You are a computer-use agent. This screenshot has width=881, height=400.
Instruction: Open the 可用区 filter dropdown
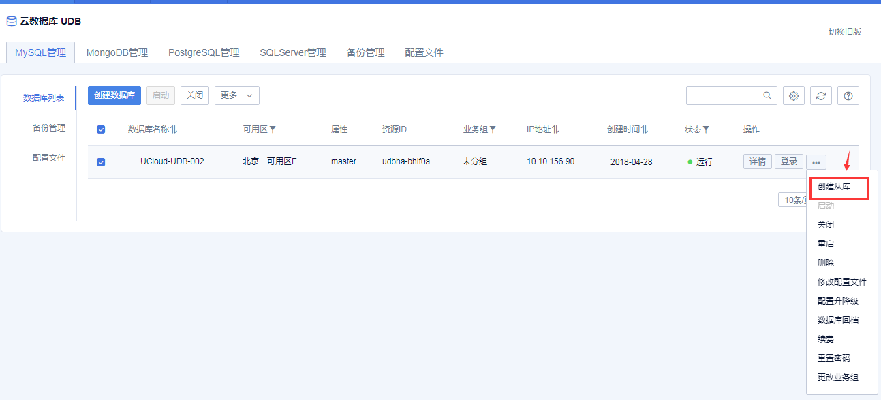coord(272,129)
